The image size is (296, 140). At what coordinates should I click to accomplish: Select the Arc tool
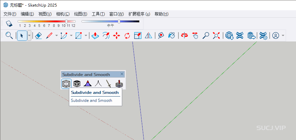point(64,35)
